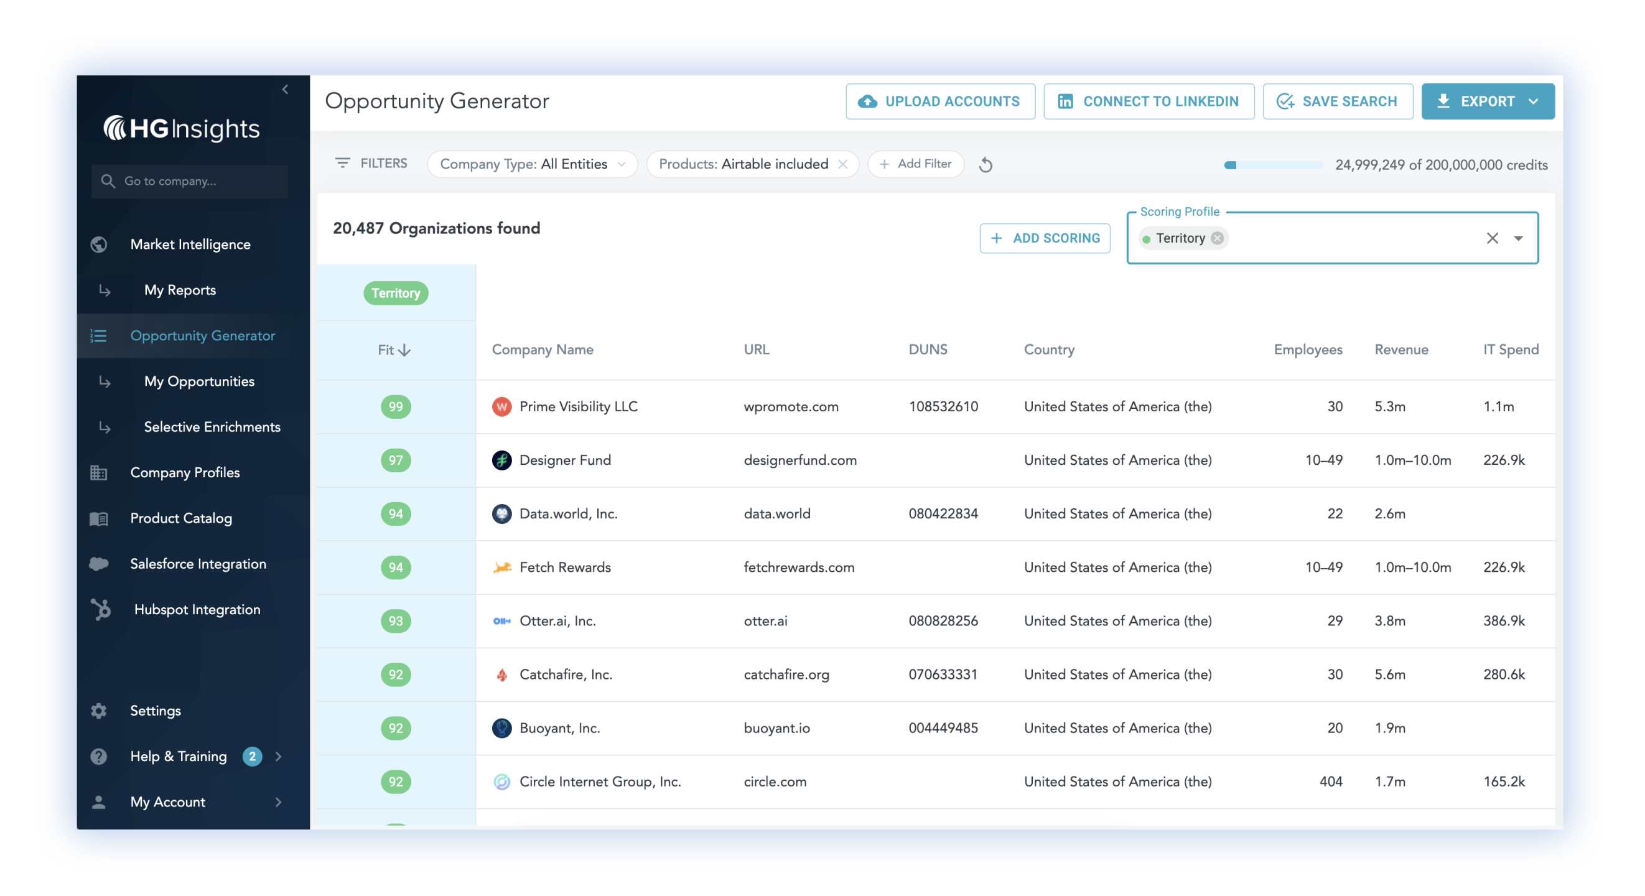
Task: Click the HG Insights logo
Action: [181, 128]
